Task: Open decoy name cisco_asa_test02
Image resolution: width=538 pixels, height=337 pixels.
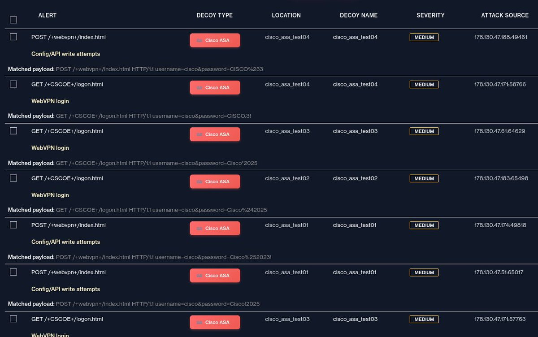Action: tap(356, 178)
